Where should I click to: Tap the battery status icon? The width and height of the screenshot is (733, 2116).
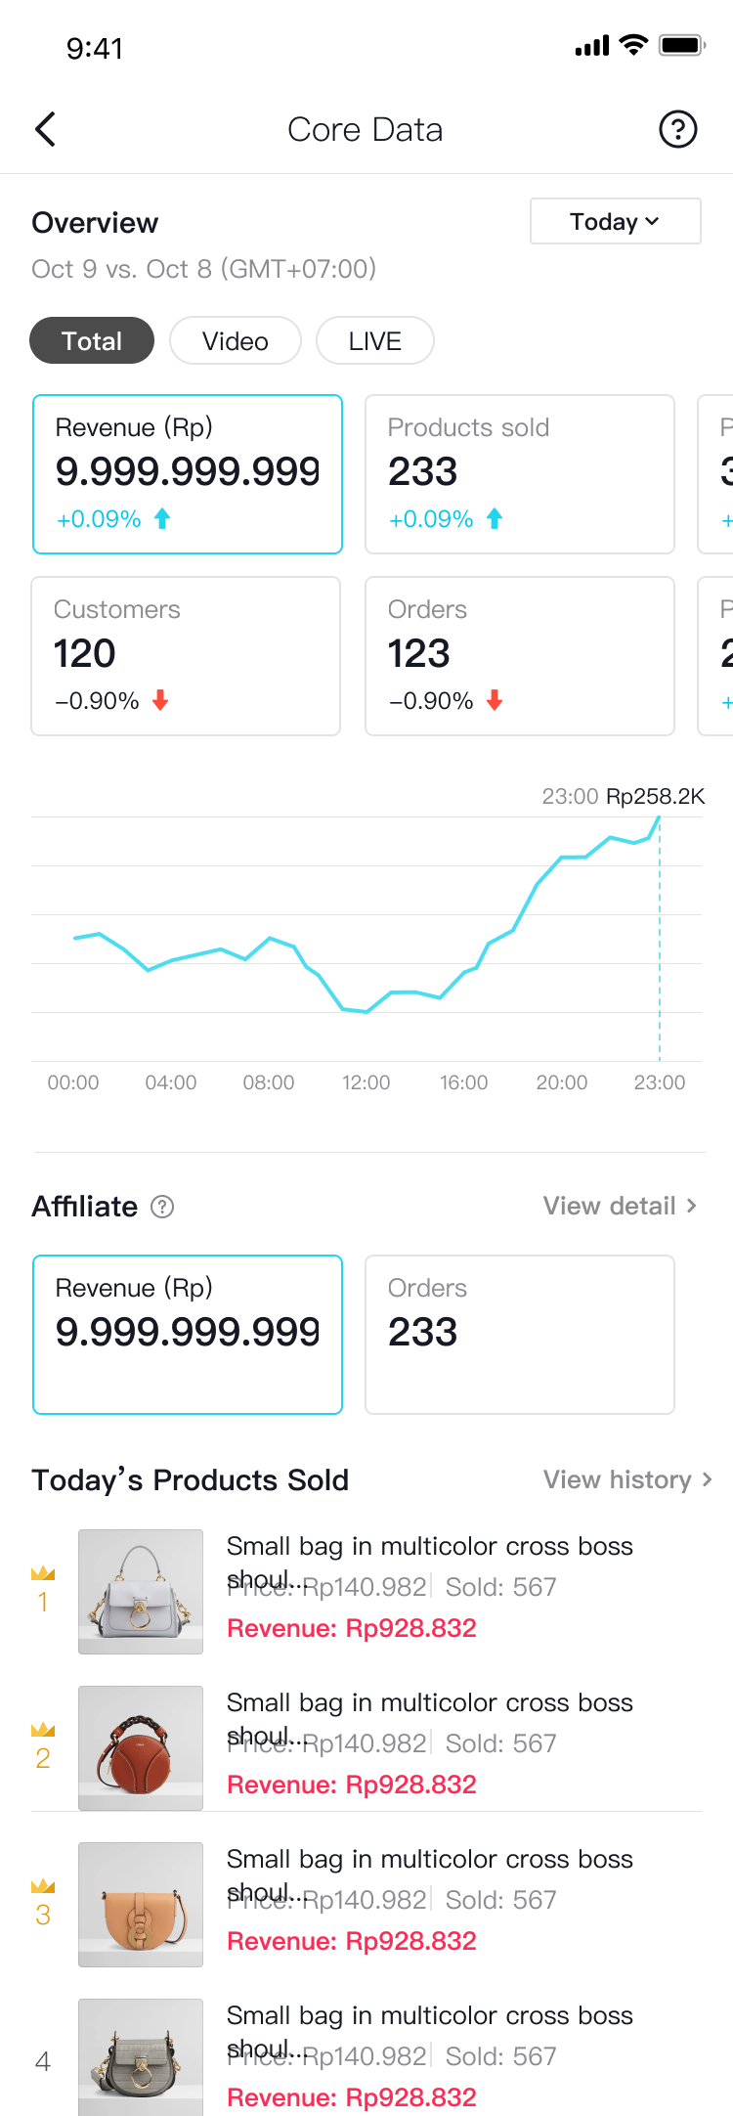pyautogui.click(x=681, y=45)
